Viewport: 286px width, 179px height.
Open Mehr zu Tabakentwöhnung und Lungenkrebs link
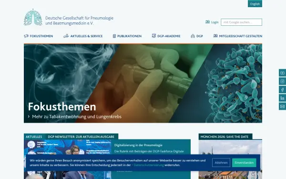(77, 116)
